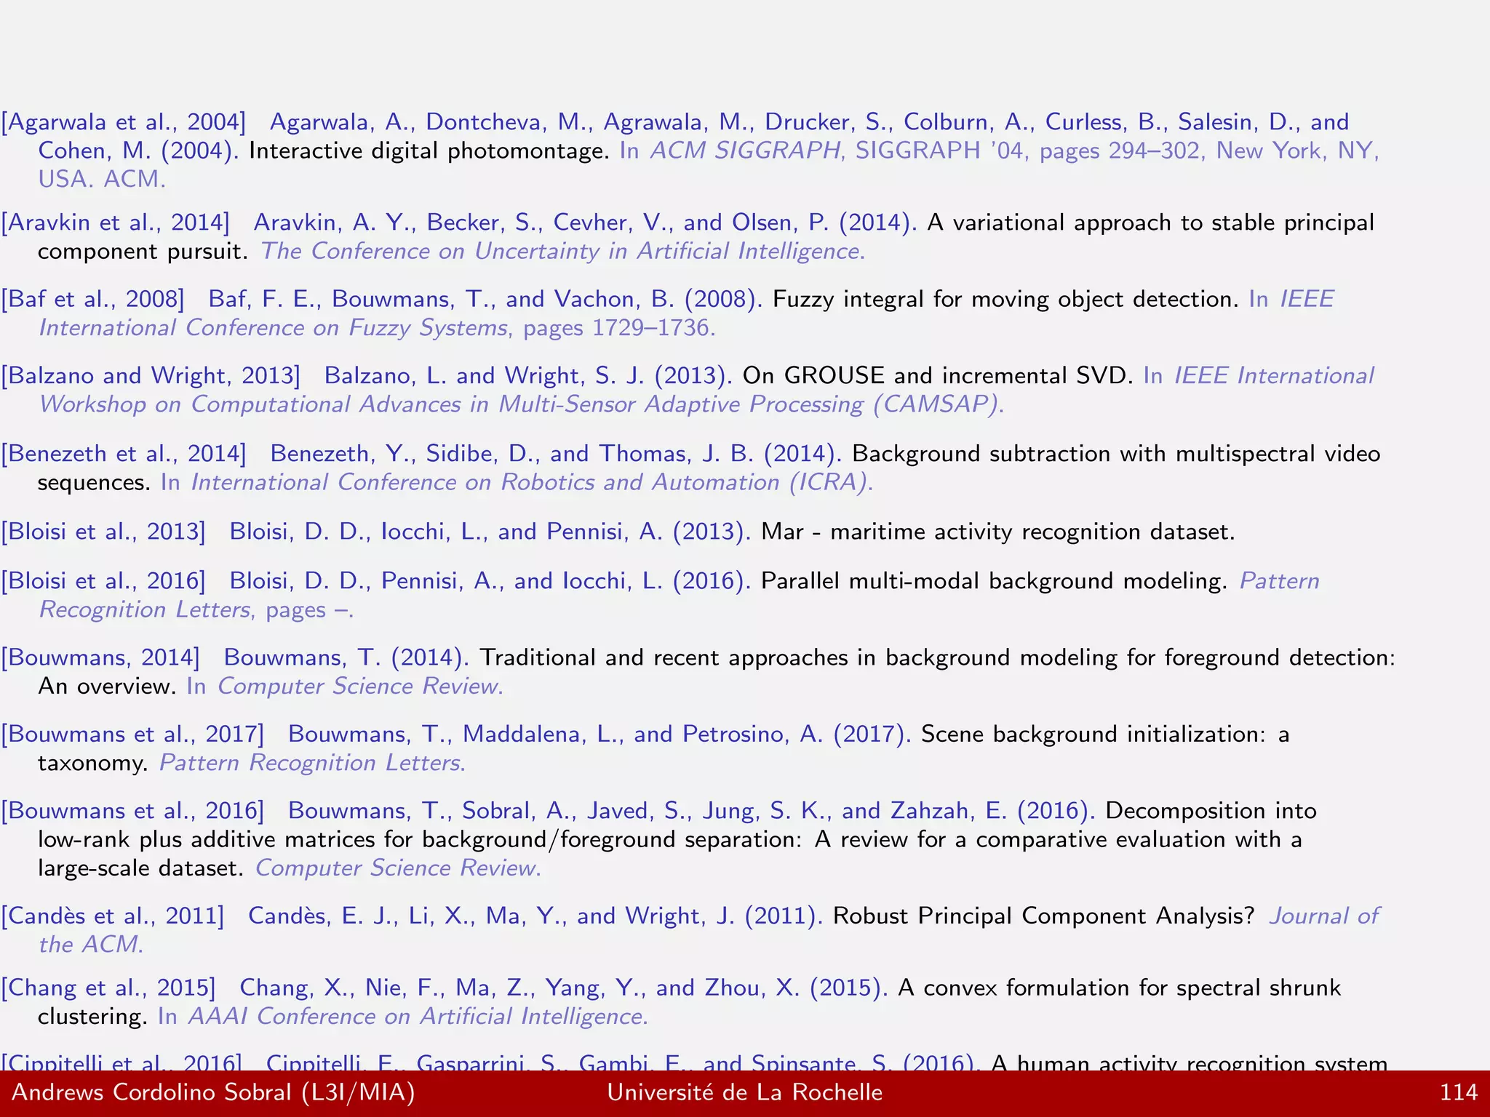Click author list 'Baf, F. E., Bouwmans, T., and Vachon, B. (2008).'
1490x1117 pixels.
coord(485,300)
